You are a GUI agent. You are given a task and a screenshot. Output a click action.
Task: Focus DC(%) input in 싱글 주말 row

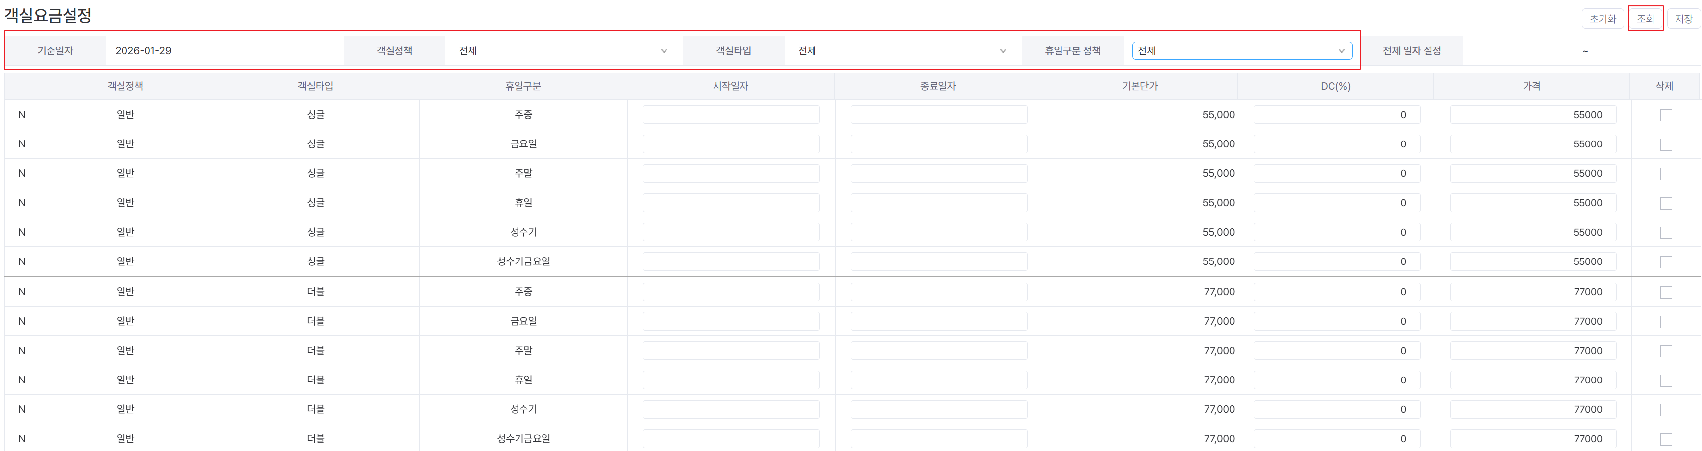tap(1336, 174)
